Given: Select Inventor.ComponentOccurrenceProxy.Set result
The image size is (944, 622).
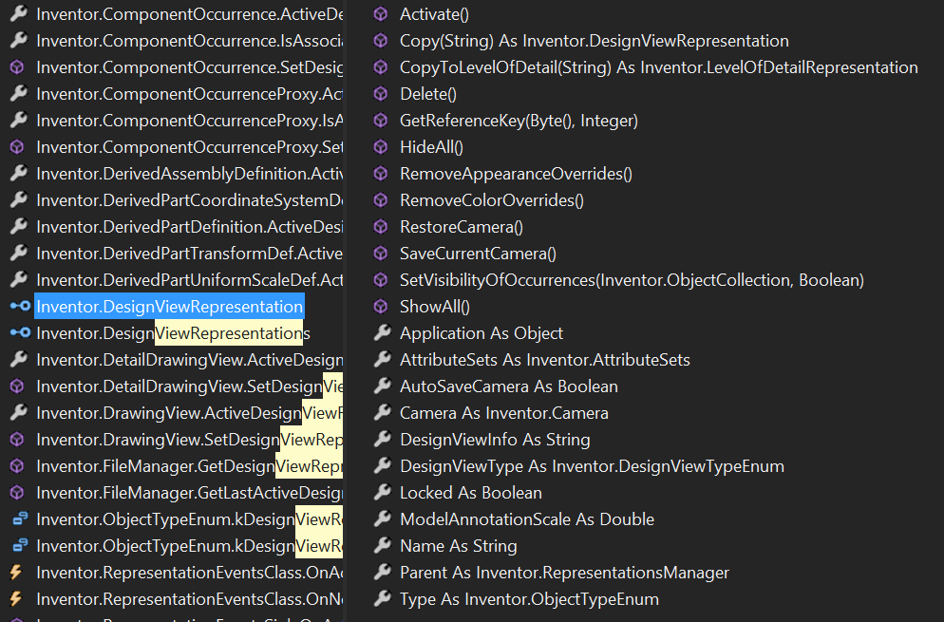Looking at the screenshot, I should click(x=190, y=147).
